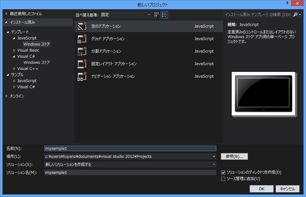The image size is (306, 197).
Task: Expand the Visual Basic template node
Action: [14, 50]
